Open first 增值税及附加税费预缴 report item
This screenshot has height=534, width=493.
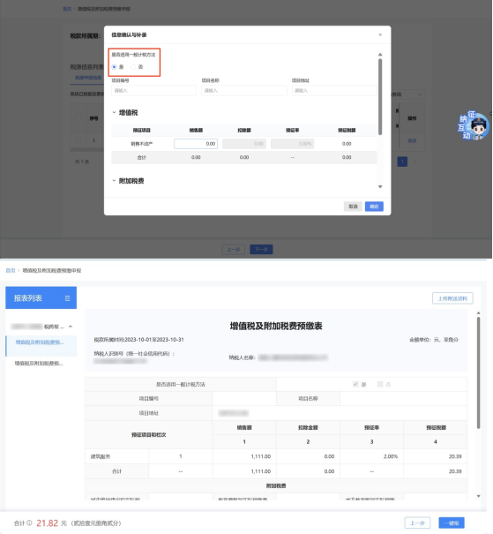[41, 342]
